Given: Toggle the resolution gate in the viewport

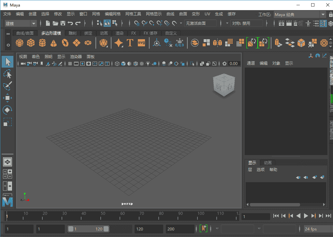Looking at the screenshot, I should pyautogui.click(x=82, y=64).
